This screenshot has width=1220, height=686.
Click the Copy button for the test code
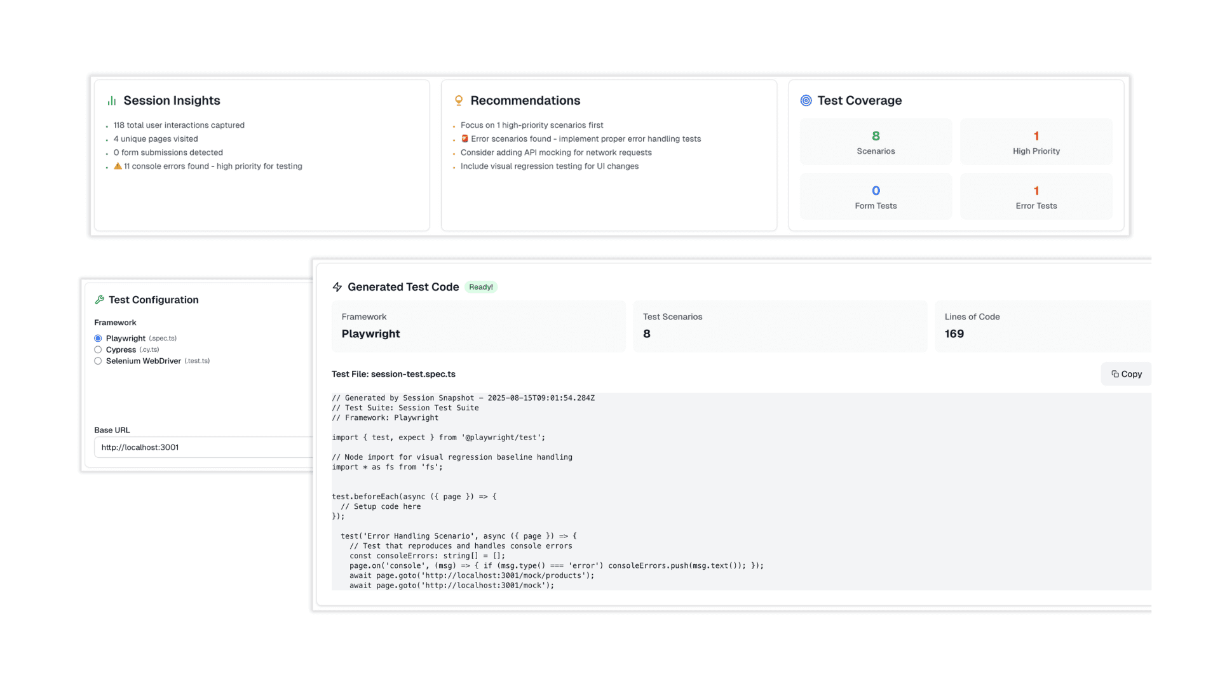[x=1126, y=374]
